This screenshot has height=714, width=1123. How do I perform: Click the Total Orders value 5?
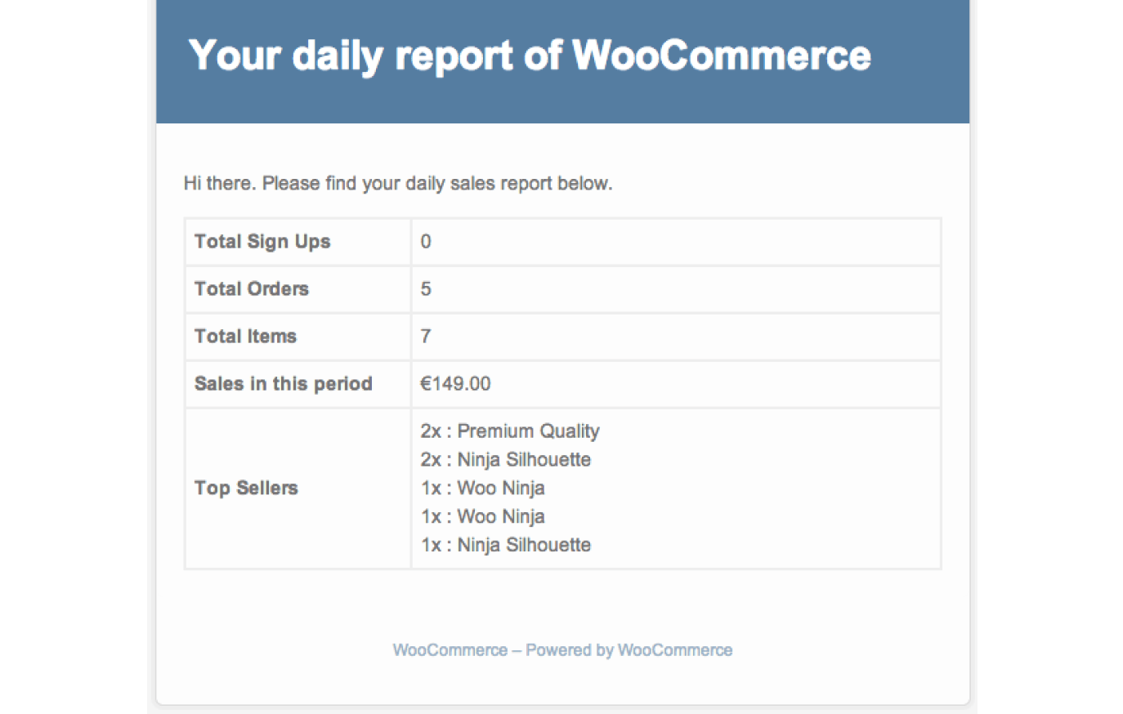tap(426, 289)
